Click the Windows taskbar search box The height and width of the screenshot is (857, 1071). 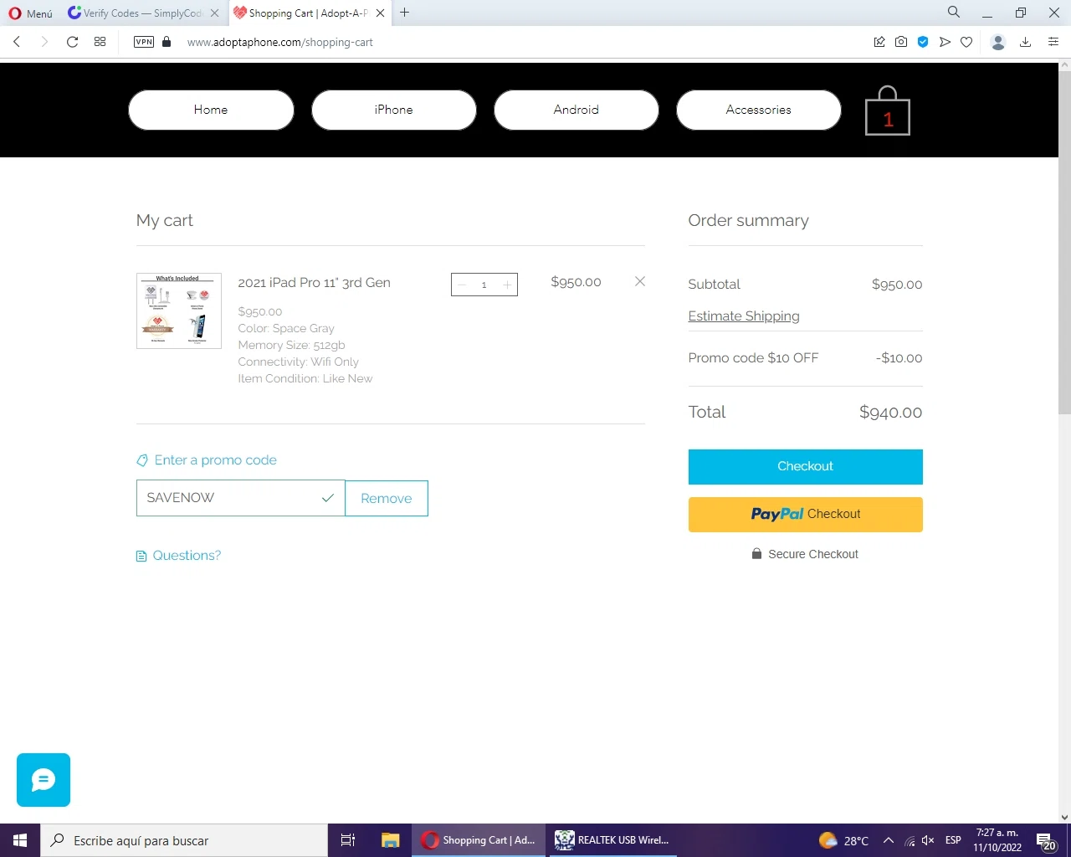(x=184, y=840)
